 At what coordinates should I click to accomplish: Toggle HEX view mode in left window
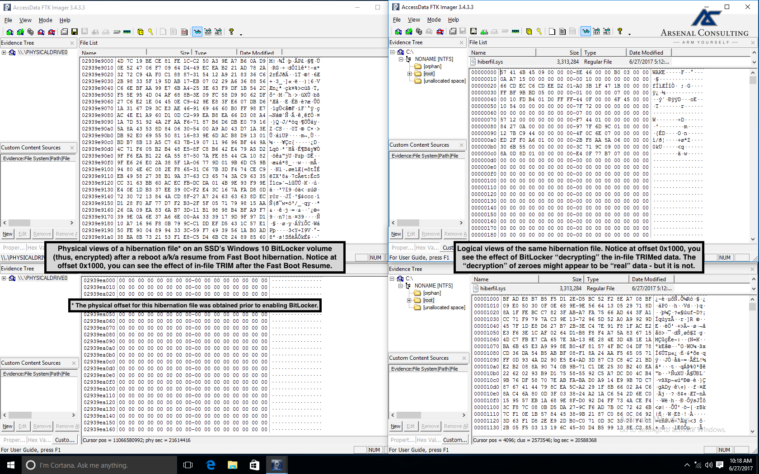(218, 32)
